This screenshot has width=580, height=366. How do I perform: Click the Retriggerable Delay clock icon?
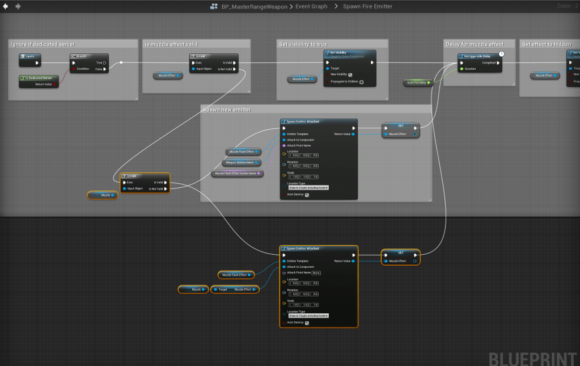click(501, 54)
